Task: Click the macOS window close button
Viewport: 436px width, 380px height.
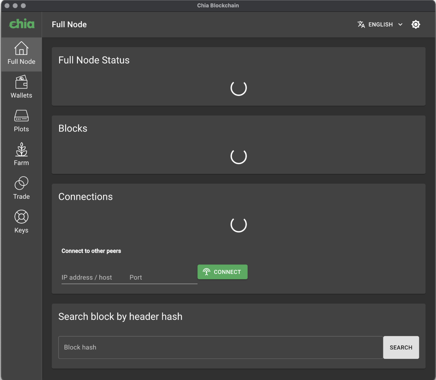Action: click(7, 5)
